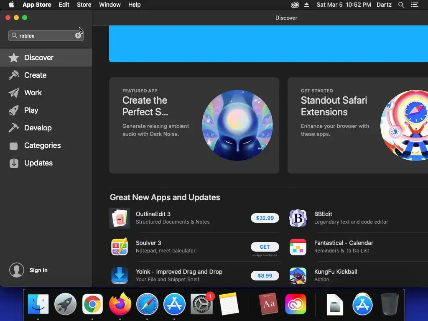Open the KungFu Kickball title

pos(336,272)
